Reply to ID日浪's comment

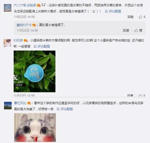pyautogui.click(x=130, y=95)
